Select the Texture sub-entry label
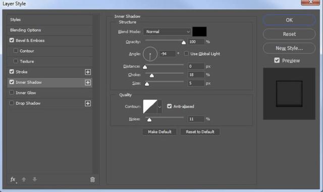The image size is (323, 192). (x=27, y=61)
